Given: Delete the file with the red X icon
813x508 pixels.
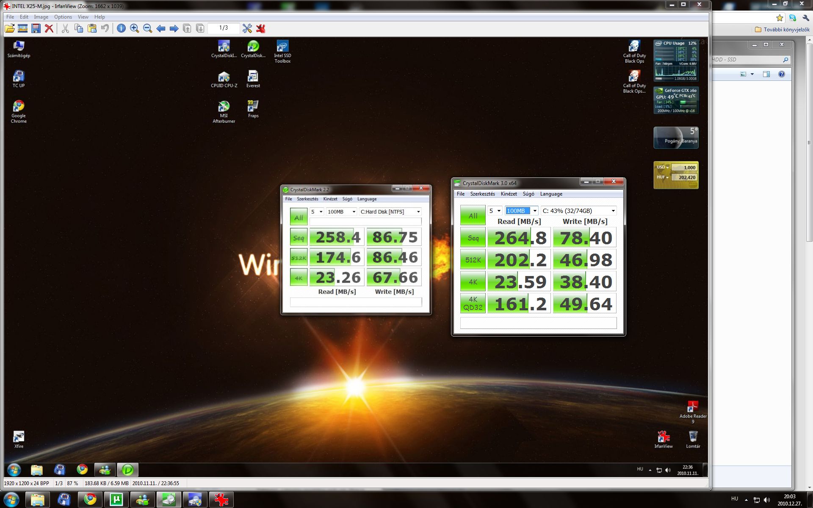Looking at the screenshot, I should (49, 28).
